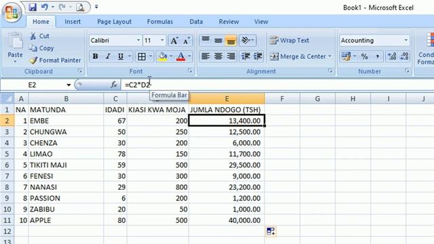Toggle bold formatting
The height and width of the screenshot is (244, 434).
pyautogui.click(x=95, y=56)
